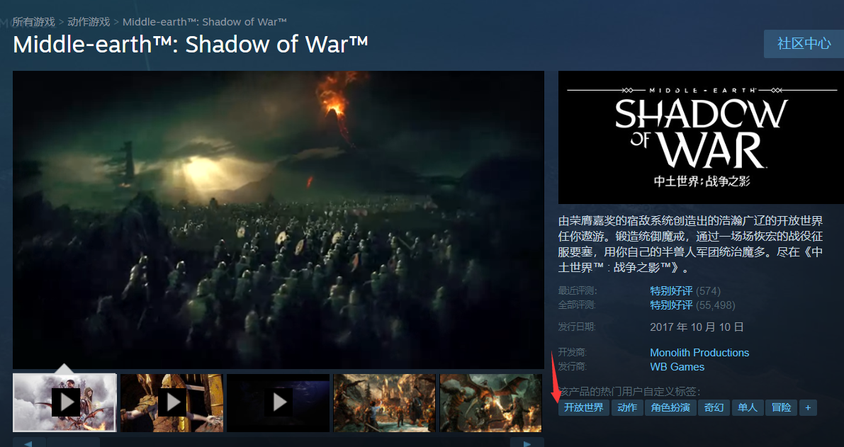
Task: Select the 奇幻 tag
Action: 714,408
